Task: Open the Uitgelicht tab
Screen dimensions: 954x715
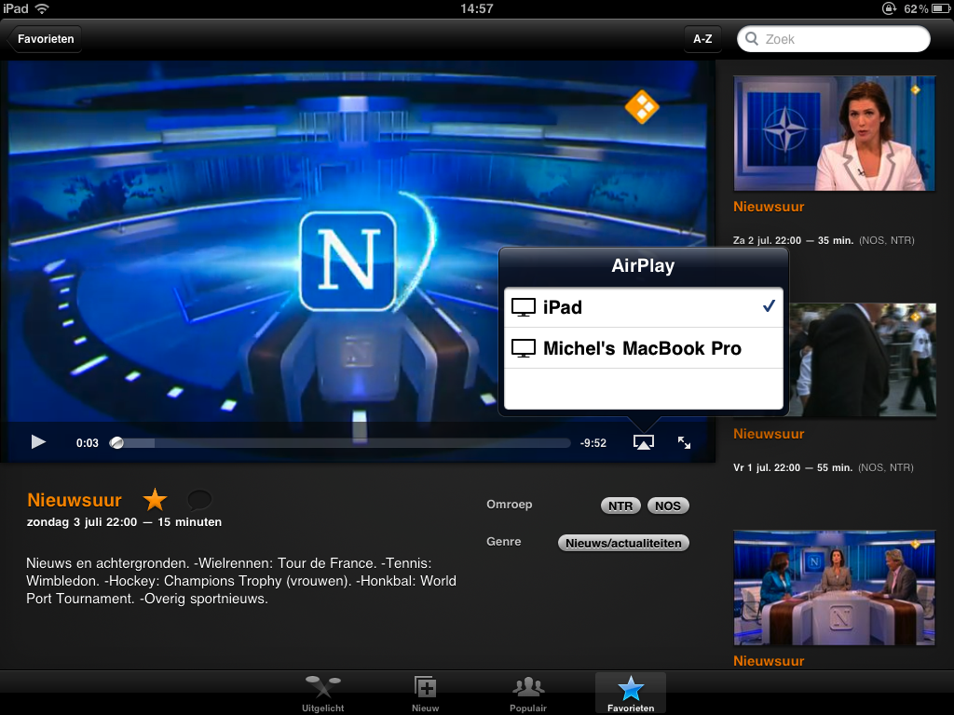Action: (x=322, y=694)
